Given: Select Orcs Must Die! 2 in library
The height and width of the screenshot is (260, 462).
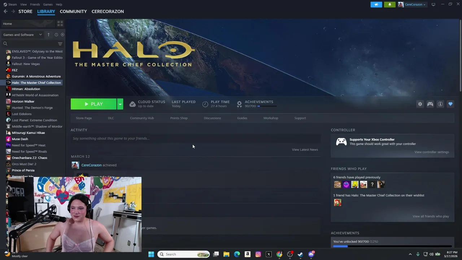Looking at the screenshot, I should point(24,164).
